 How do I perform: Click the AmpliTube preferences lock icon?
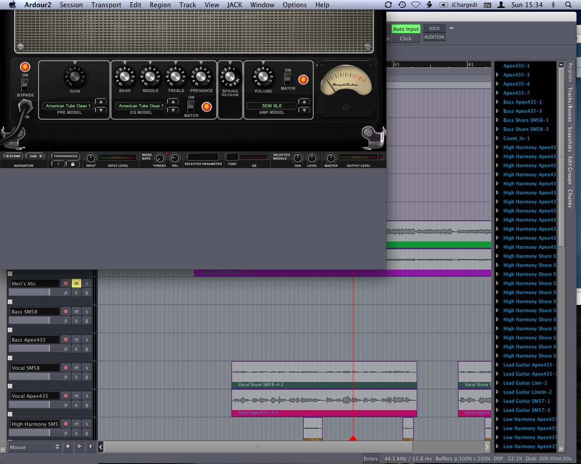pos(73,164)
